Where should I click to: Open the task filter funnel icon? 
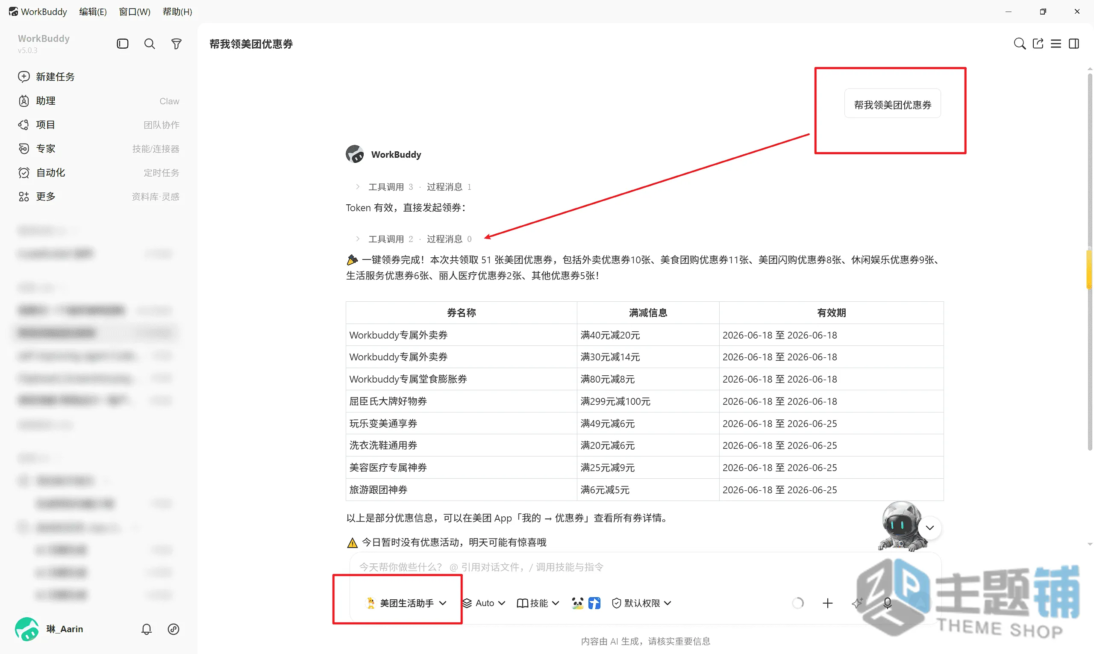(176, 44)
